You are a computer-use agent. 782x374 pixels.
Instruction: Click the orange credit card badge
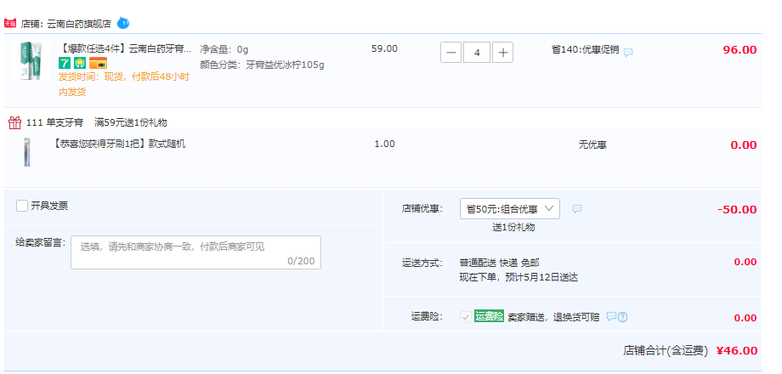[99, 64]
